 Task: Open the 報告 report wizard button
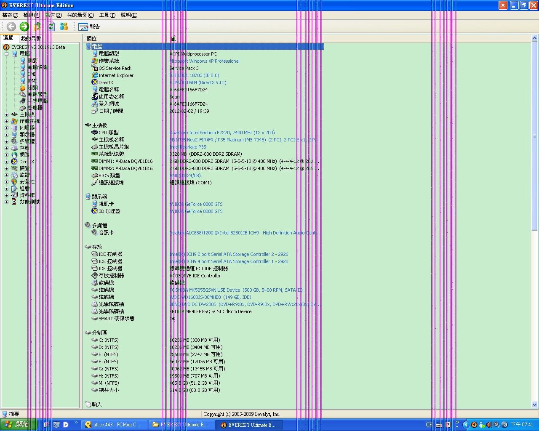click(x=89, y=27)
